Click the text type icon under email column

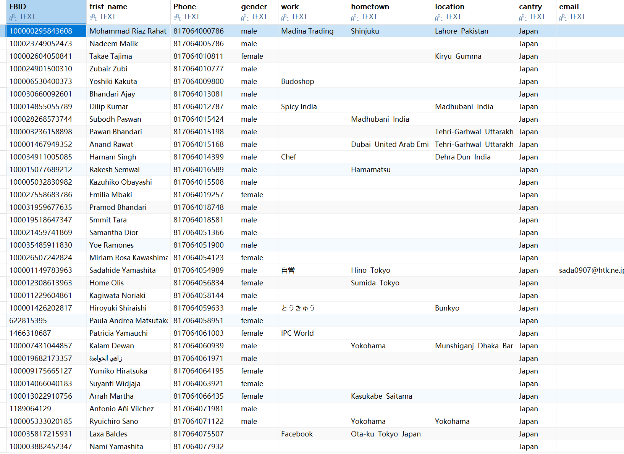pyautogui.click(x=563, y=17)
